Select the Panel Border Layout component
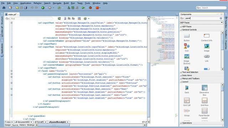 point(204,114)
